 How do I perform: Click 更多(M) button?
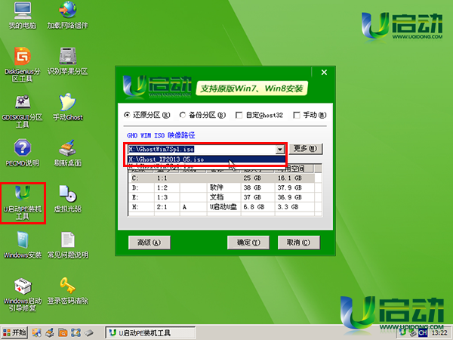(306, 149)
